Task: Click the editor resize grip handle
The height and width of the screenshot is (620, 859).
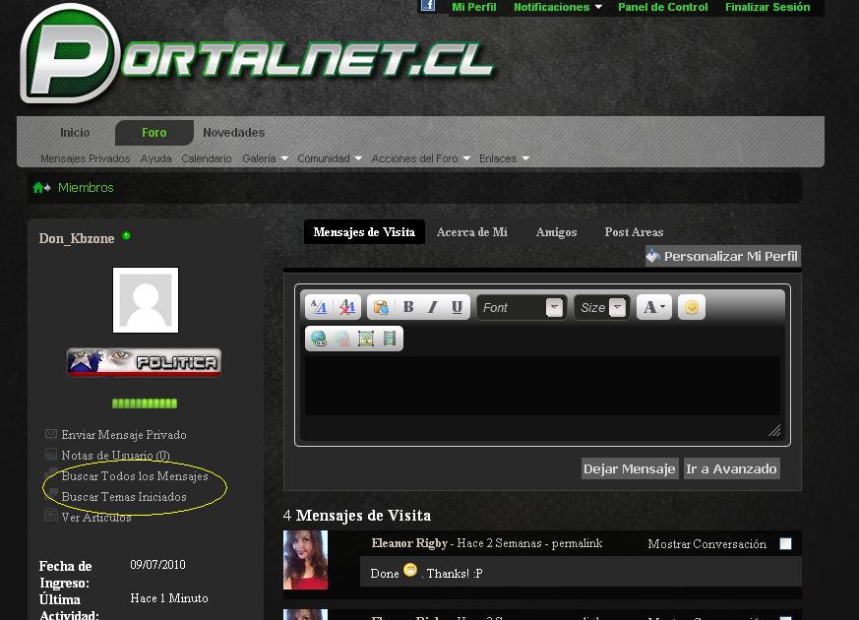Action: point(774,430)
